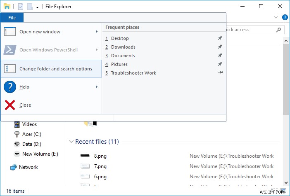The width and height of the screenshot is (290, 196).
Task: Click the vertical scrollbar down arrow
Action: pyautogui.click(x=286, y=183)
